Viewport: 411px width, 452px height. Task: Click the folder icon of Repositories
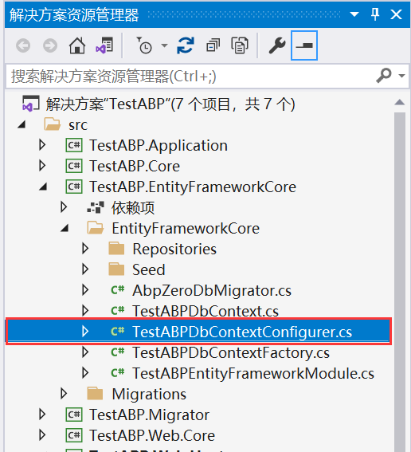(116, 249)
